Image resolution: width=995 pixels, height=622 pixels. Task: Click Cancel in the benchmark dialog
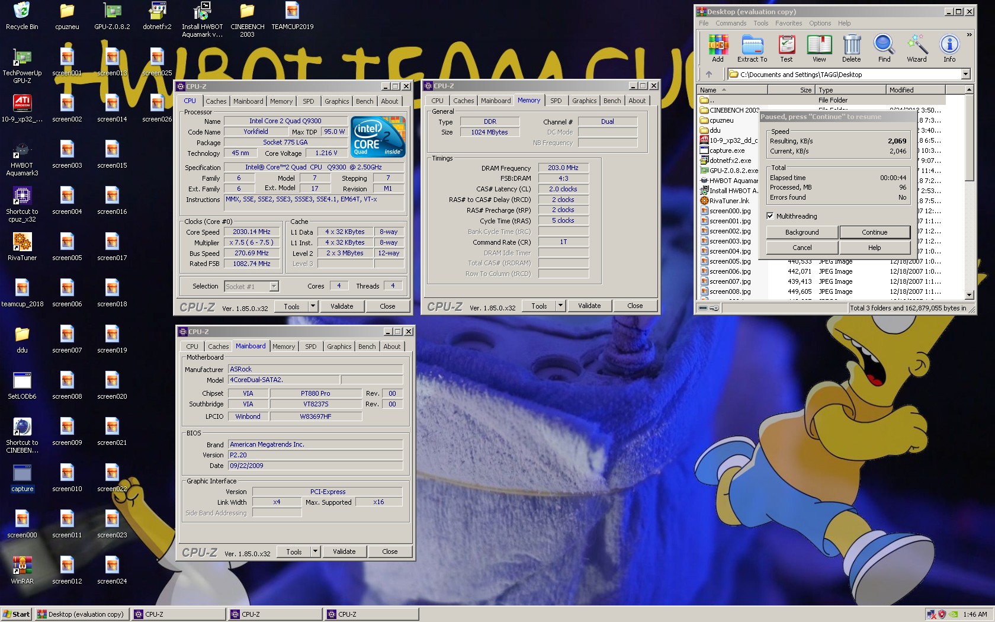(802, 248)
